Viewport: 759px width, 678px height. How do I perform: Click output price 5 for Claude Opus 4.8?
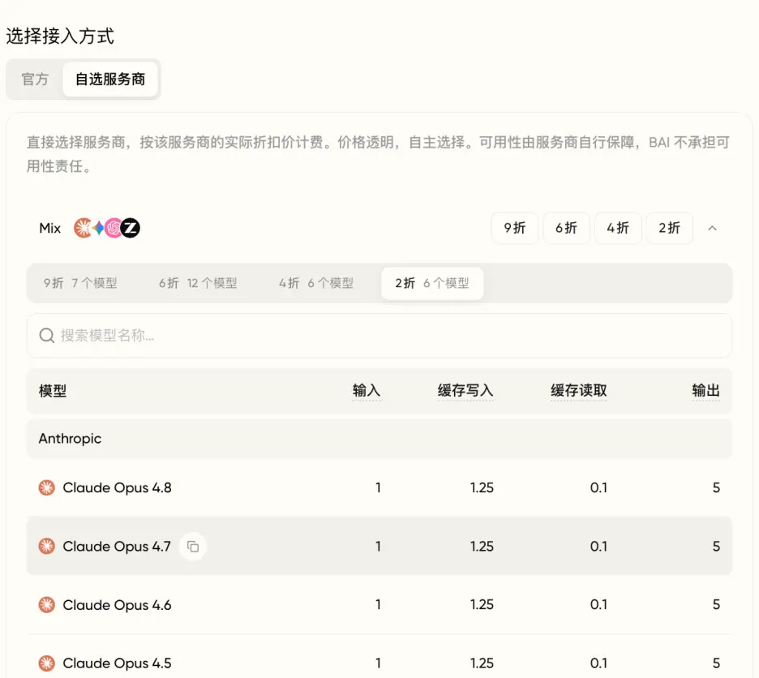click(x=716, y=487)
